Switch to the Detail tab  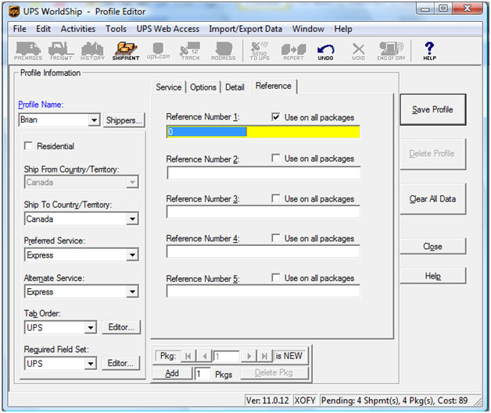(x=235, y=87)
